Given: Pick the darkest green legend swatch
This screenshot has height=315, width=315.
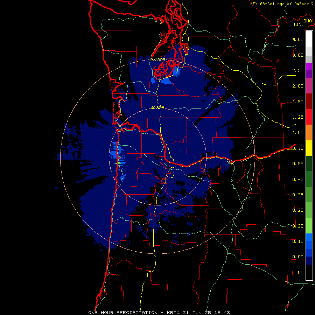Looking at the screenshot, I should [x=309, y=163].
